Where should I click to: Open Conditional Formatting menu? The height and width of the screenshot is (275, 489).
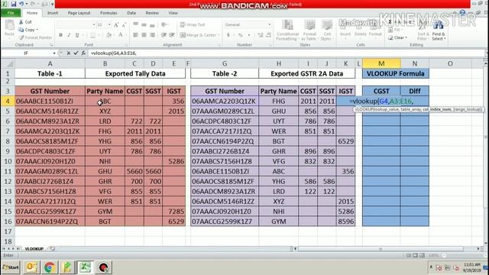coord(287,30)
